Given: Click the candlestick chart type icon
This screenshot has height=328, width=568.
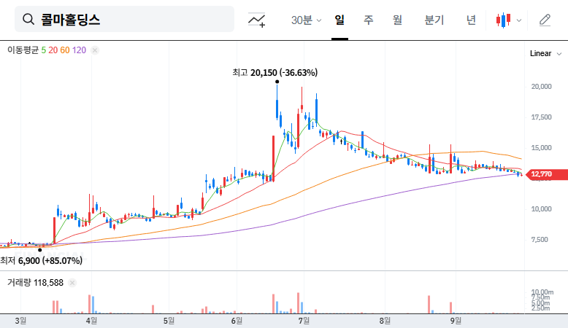Looking at the screenshot, I should point(504,20).
